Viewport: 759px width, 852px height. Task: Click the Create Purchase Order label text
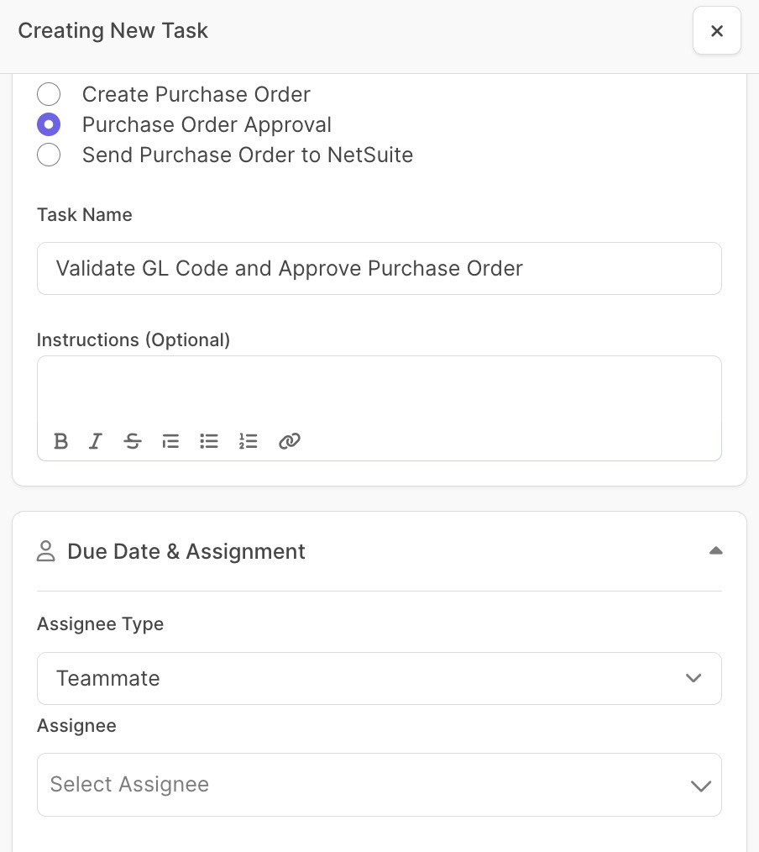pyautogui.click(x=196, y=94)
